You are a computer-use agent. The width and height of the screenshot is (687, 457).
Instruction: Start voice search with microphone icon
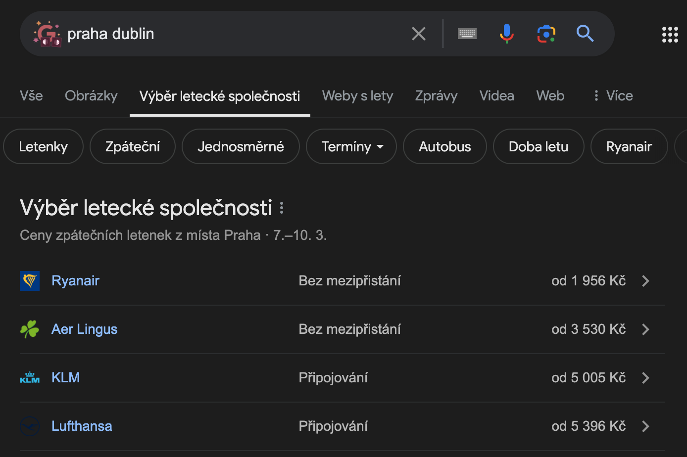506,34
